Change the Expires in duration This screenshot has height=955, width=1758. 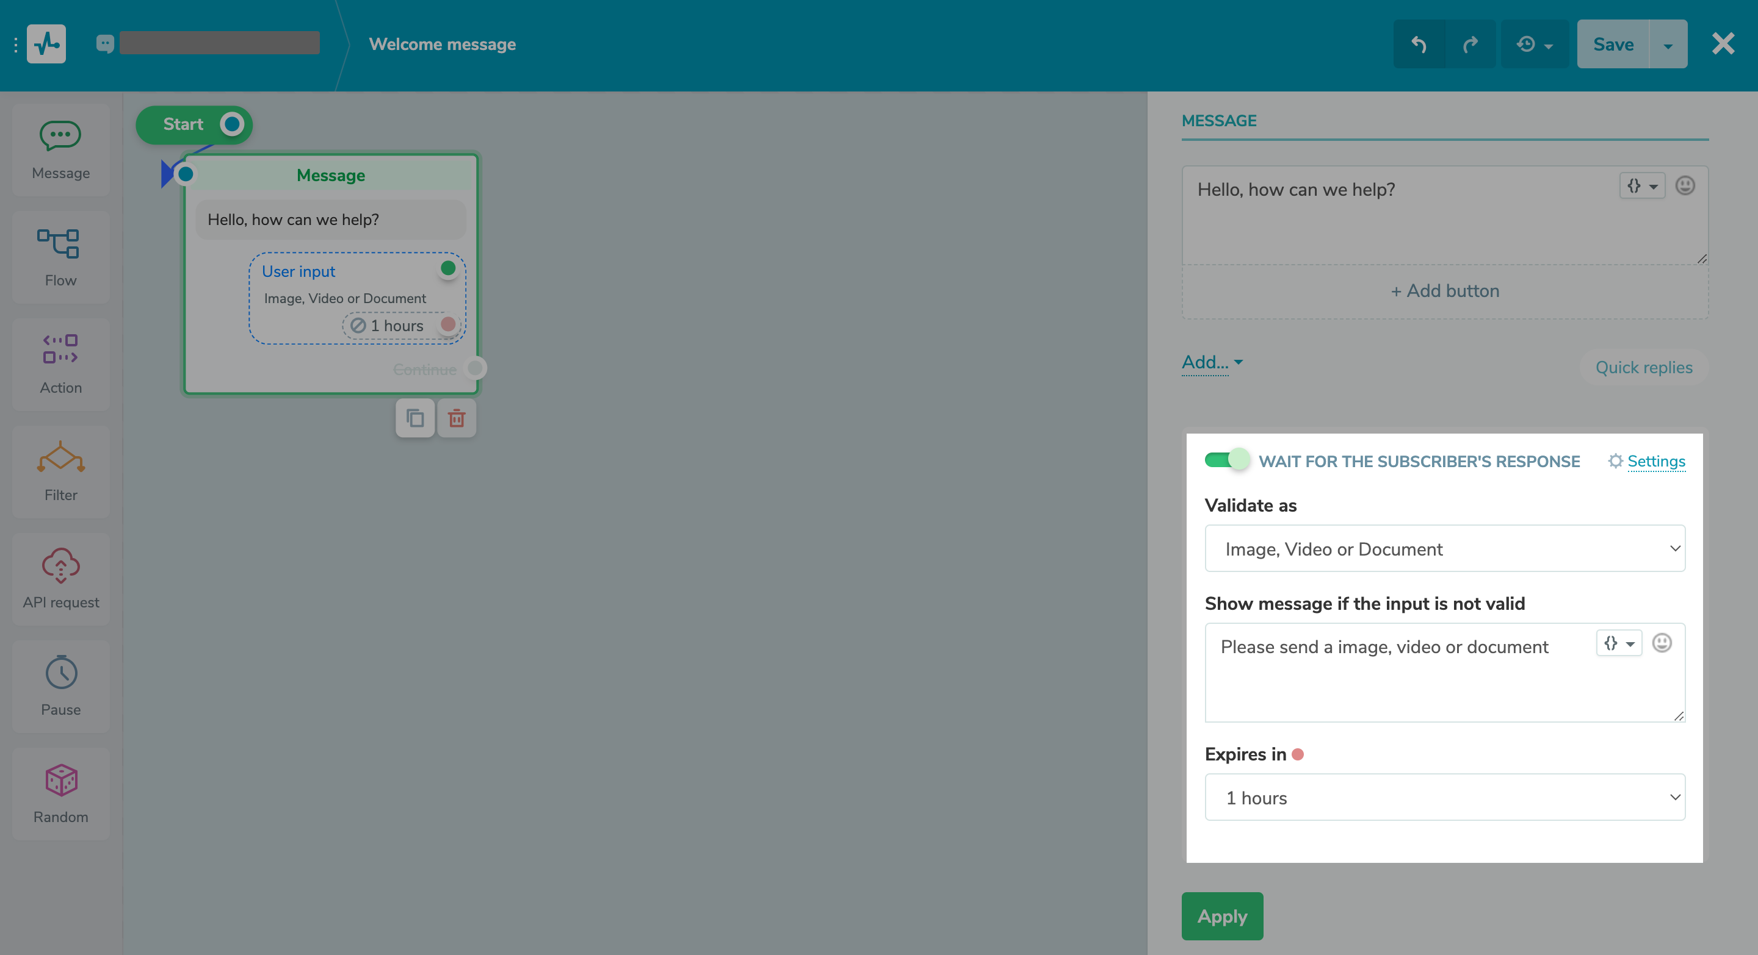point(1445,798)
